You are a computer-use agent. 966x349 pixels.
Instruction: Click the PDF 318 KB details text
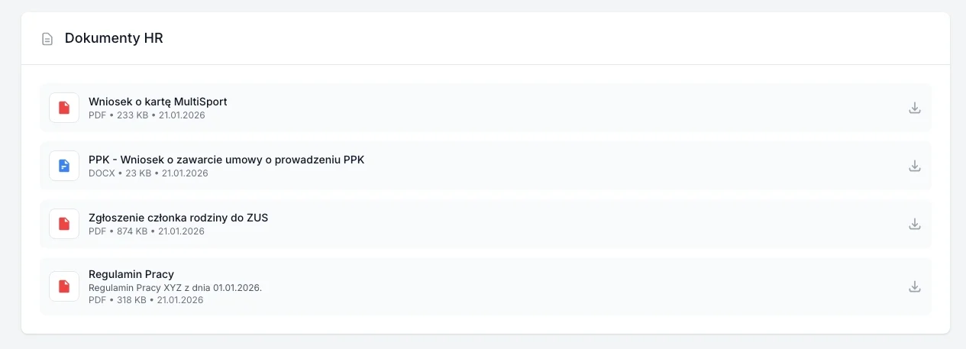pyautogui.click(x=146, y=300)
